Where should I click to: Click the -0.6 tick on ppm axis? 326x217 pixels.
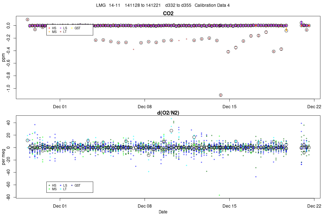[x=9, y=63]
